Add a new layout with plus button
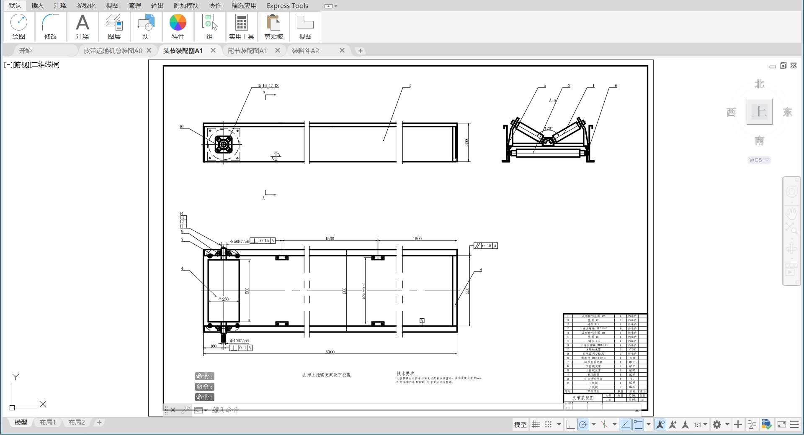Screen dimensions: 804x435 click(x=99, y=422)
